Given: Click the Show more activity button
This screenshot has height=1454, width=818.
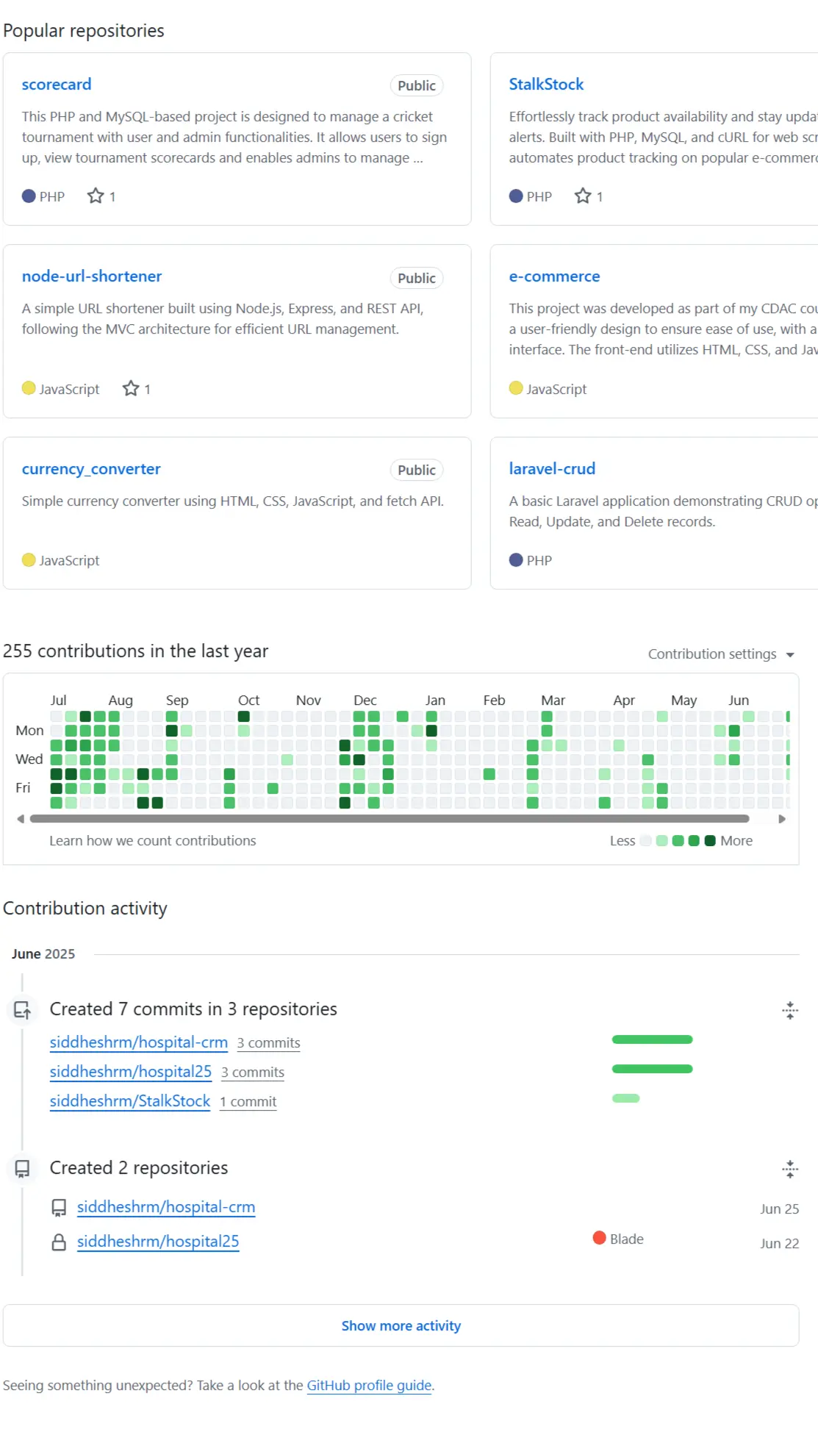Looking at the screenshot, I should point(401,1325).
